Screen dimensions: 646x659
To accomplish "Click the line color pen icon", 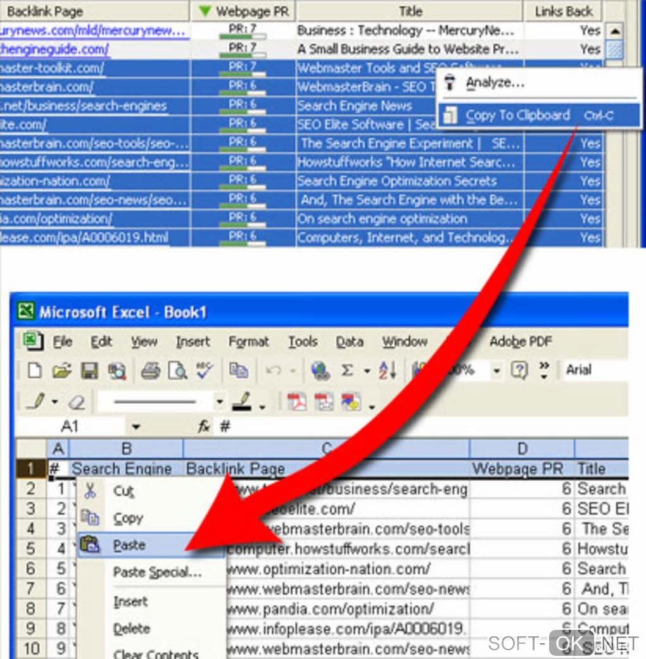I will click(x=242, y=402).
